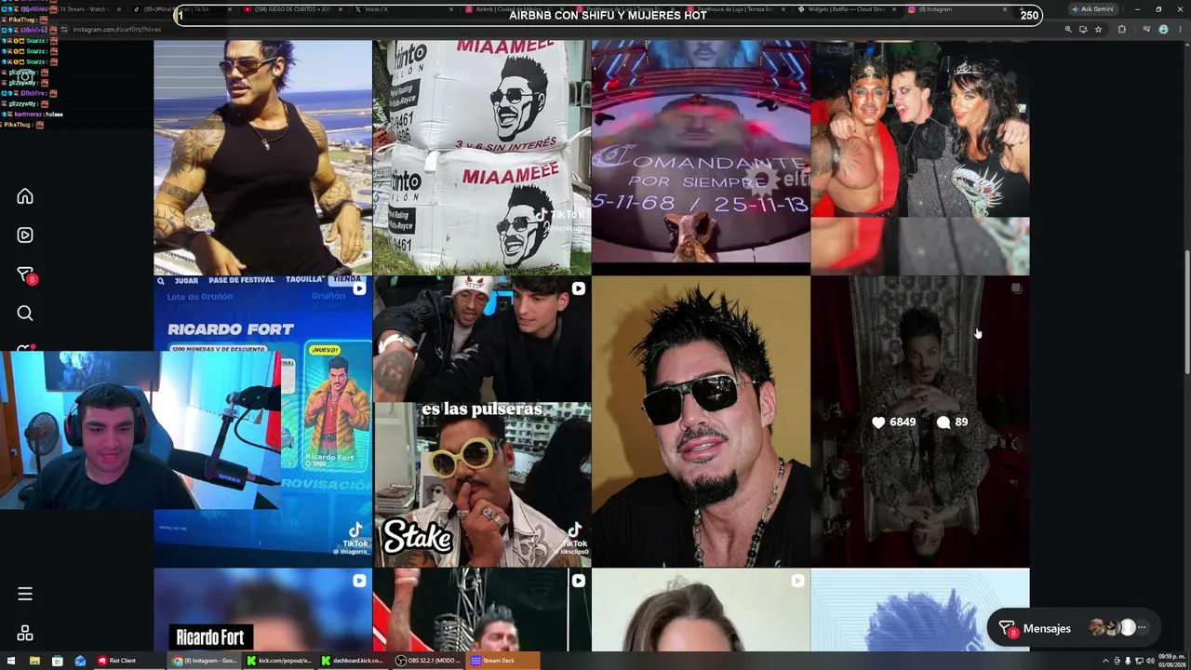Open the Chrome three-dot menu
This screenshot has width=1191, height=670.
pyautogui.click(x=1180, y=29)
